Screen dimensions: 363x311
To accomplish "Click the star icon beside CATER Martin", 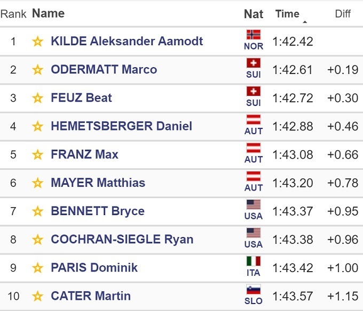I will (37, 296).
